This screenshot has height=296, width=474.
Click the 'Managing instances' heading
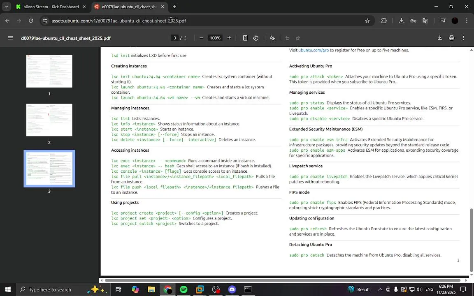(130, 108)
